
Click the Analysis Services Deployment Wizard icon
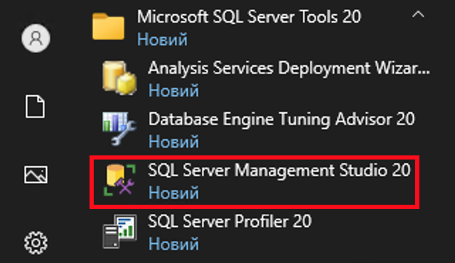click(x=119, y=77)
